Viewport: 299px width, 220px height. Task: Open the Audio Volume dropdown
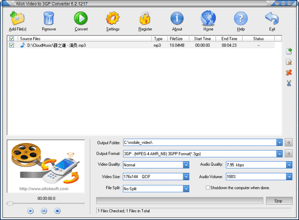click(289, 177)
